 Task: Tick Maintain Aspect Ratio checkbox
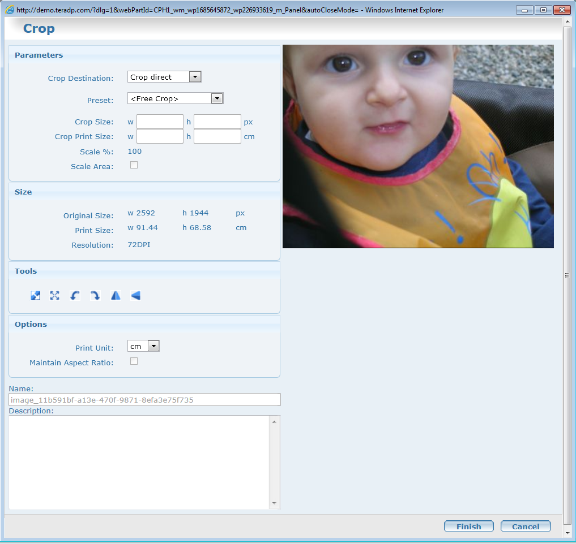[134, 361]
